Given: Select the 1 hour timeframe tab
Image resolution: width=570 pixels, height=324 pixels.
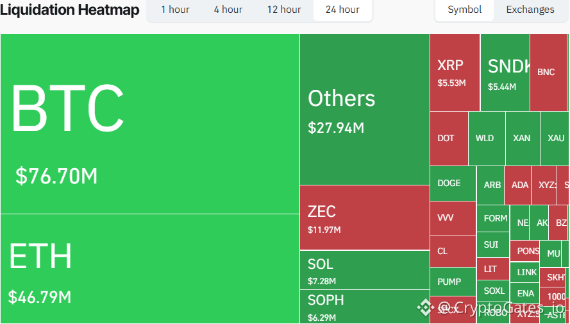Looking at the screenshot, I should 175,10.
